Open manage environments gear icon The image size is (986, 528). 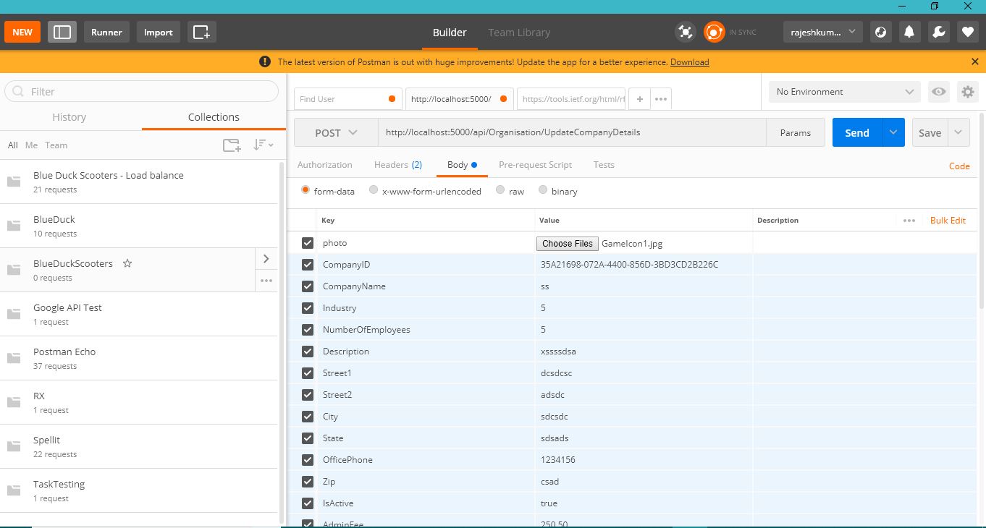pos(968,92)
